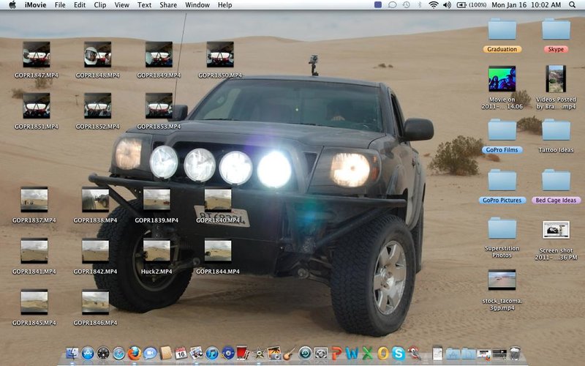Launch Microsoft Excel from the dock
585x366 pixels.
368,353
